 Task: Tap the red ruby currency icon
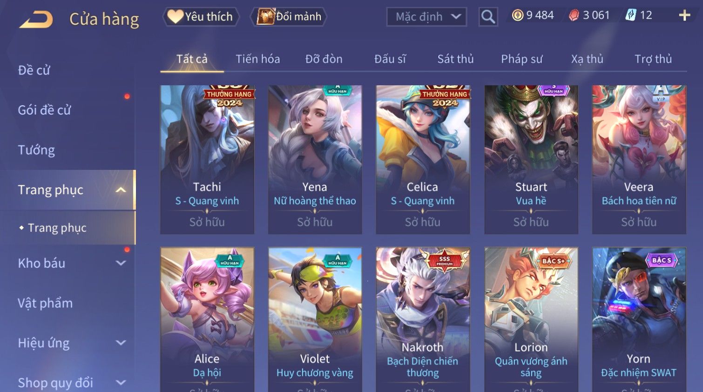click(x=574, y=15)
